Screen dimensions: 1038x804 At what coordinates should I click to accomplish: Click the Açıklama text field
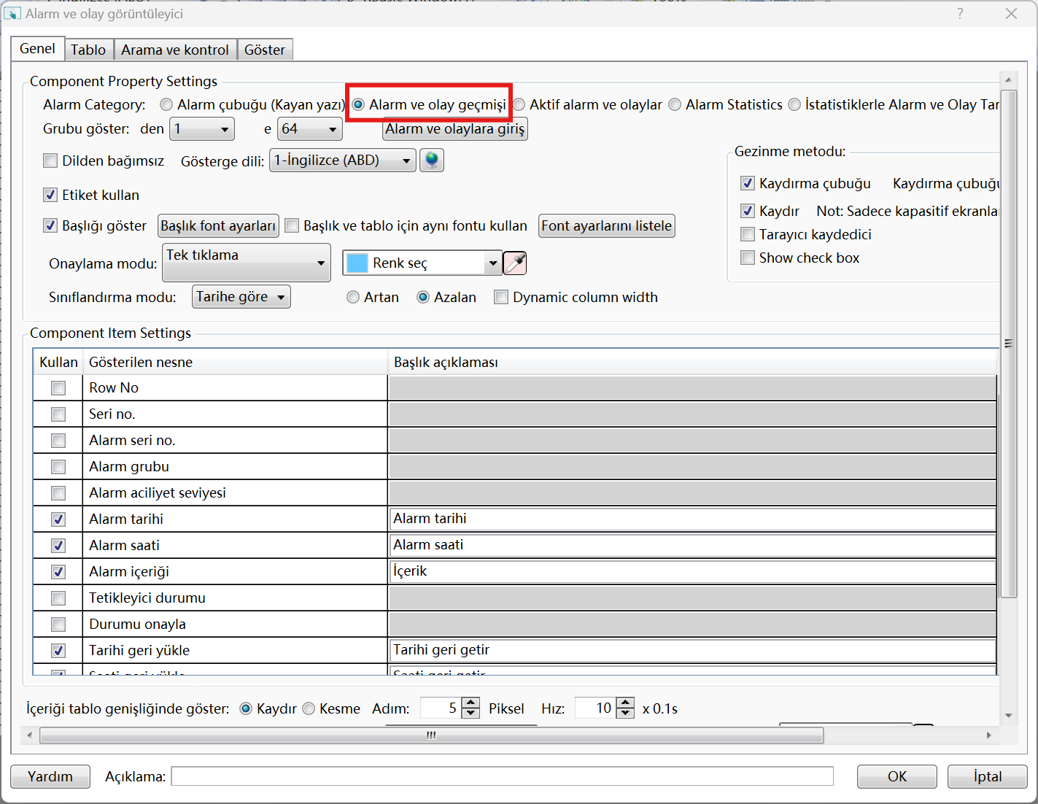(502, 776)
